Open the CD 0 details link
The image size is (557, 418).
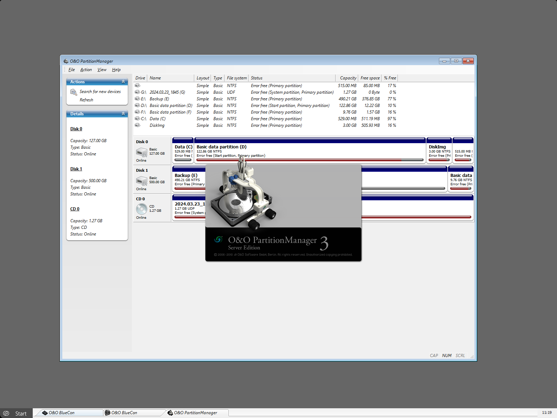pos(75,209)
